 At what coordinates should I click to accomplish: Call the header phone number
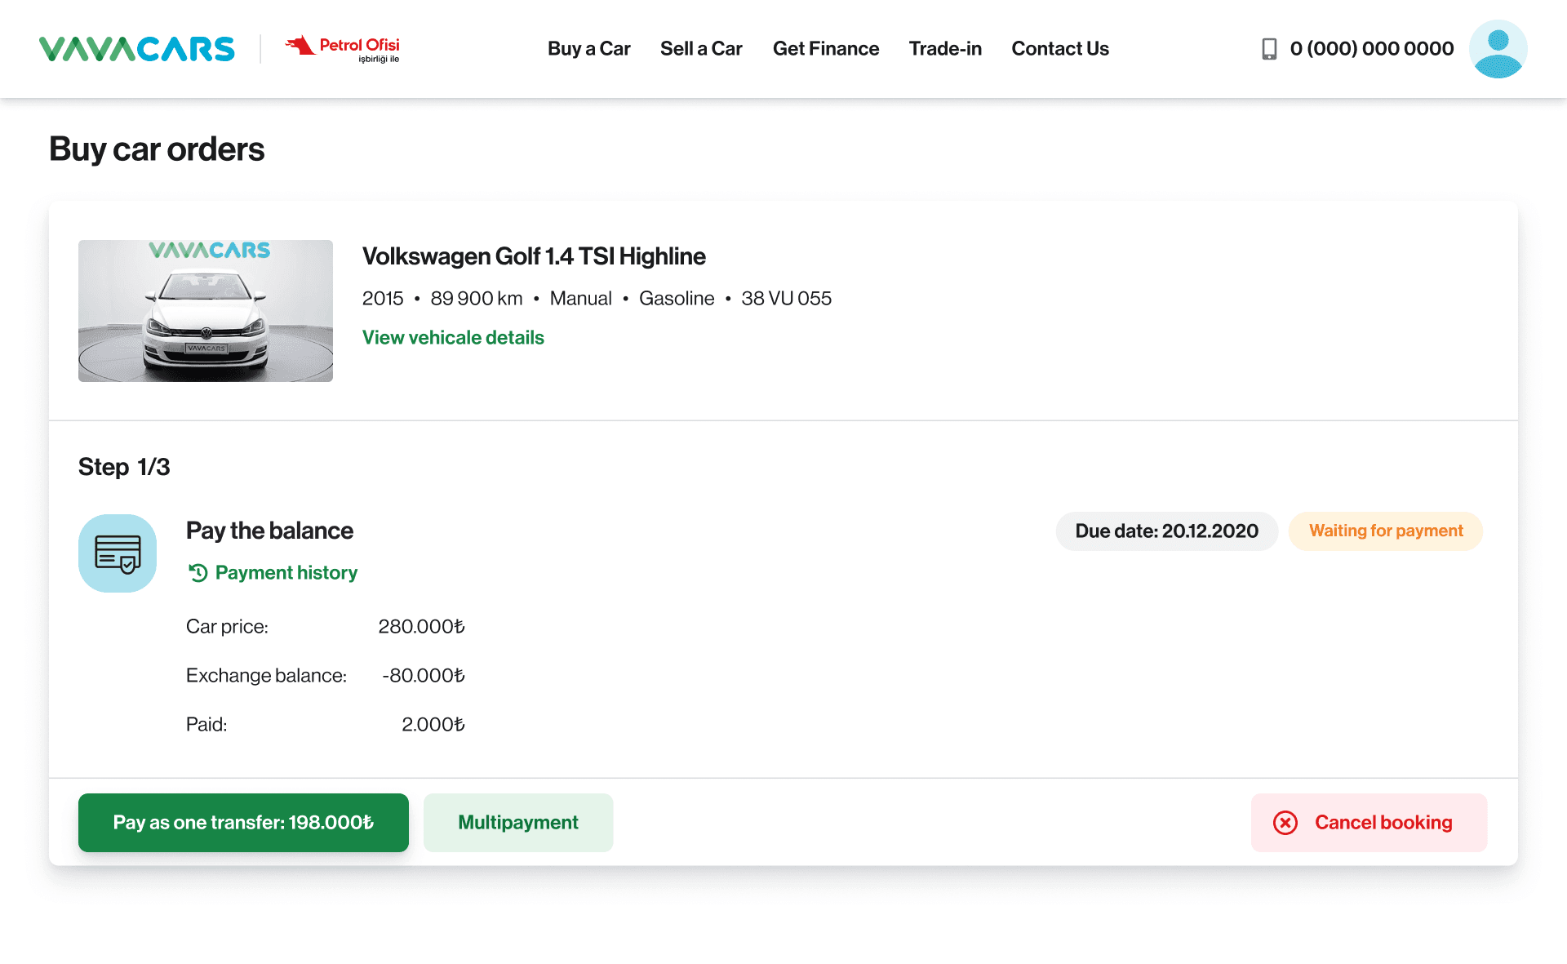[1371, 49]
